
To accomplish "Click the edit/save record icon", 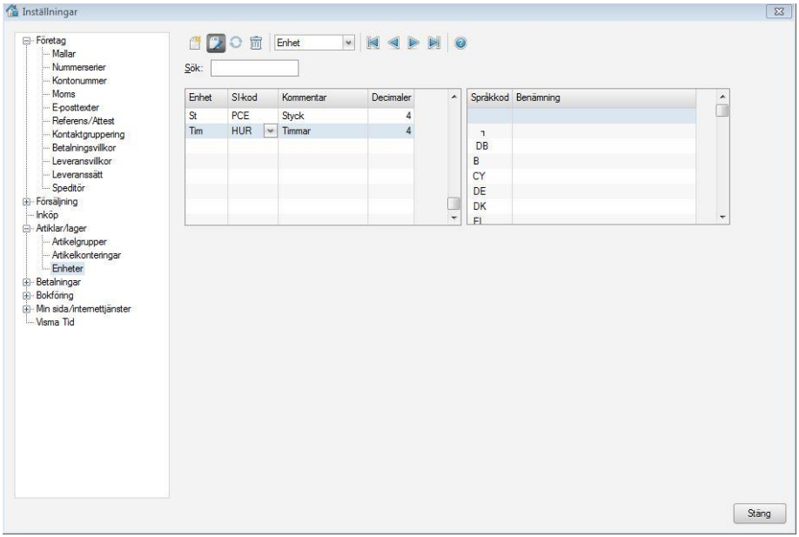I will point(215,42).
